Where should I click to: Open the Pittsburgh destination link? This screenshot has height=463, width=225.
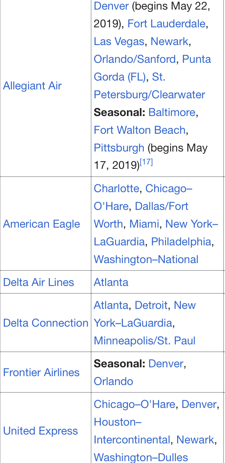click(119, 148)
